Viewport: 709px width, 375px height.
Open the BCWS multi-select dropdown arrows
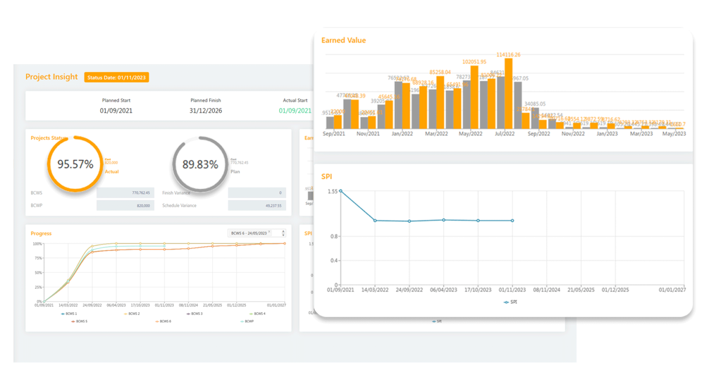283,233
